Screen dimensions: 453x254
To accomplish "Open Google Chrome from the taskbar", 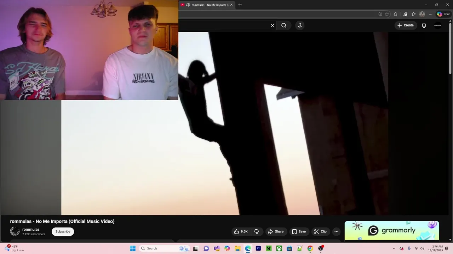I will click(x=310, y=248).
